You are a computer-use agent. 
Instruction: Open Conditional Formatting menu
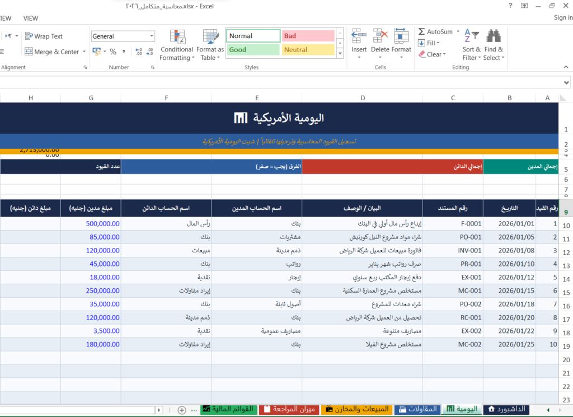(177, 45)
